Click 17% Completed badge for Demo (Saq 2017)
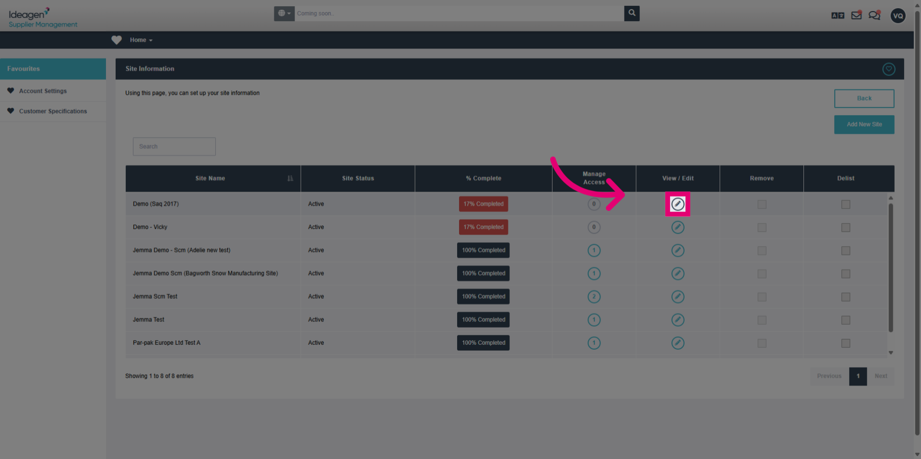The height and width of the screenshot is (459, 921). click(484, 204)
